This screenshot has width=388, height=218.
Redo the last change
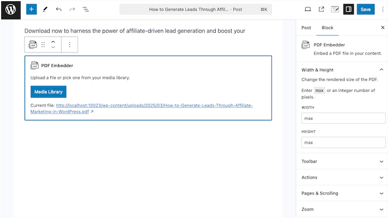[72, 9]
